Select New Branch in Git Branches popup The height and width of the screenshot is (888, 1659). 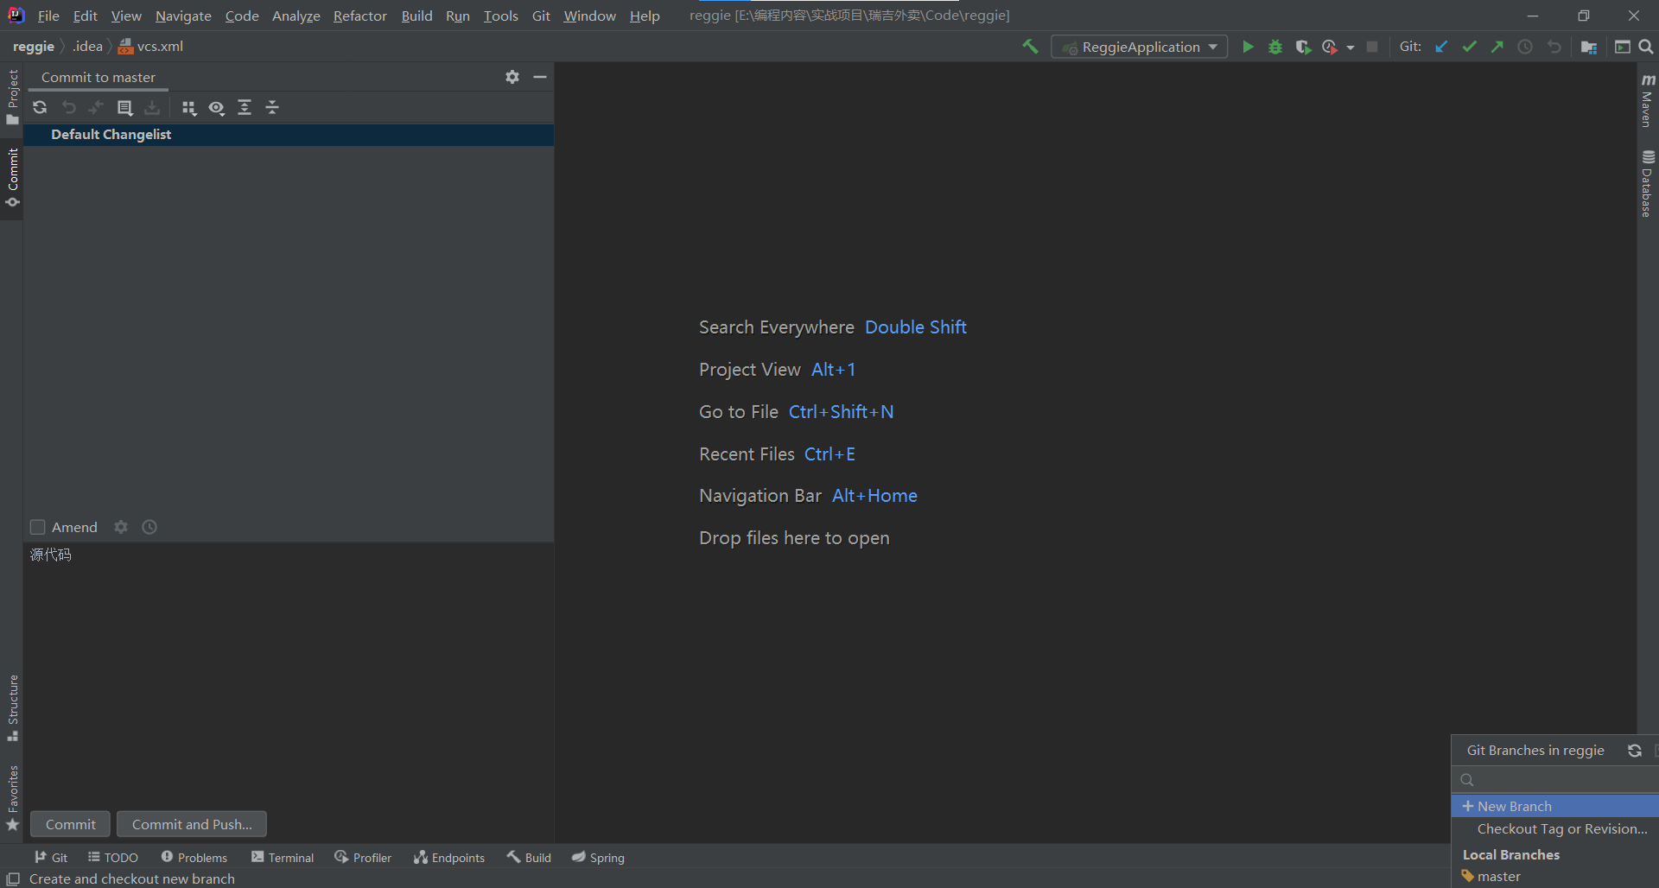pyautogui.click(x=1555, y=806)
